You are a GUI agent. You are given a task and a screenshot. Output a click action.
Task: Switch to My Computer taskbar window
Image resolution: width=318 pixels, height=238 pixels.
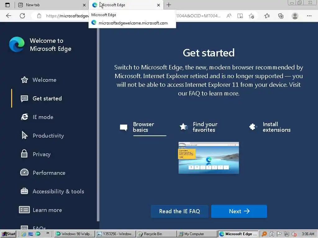click(x=197, y=234)
